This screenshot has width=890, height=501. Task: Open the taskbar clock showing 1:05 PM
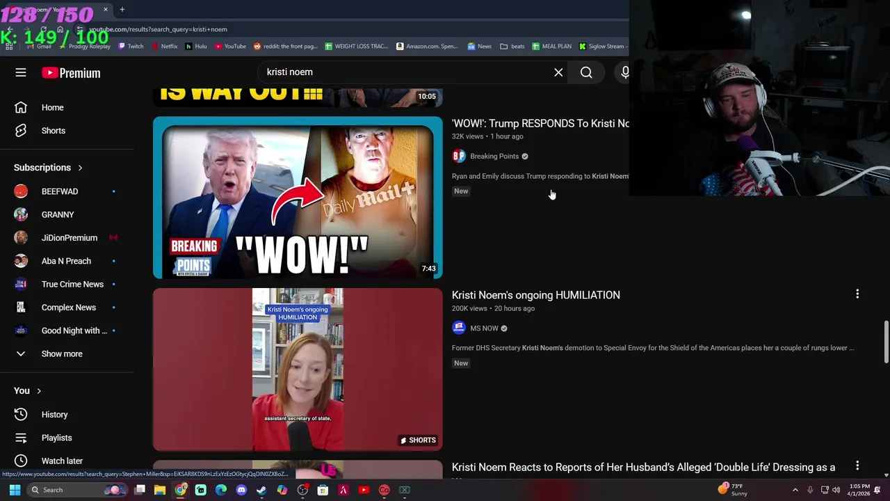859,490
